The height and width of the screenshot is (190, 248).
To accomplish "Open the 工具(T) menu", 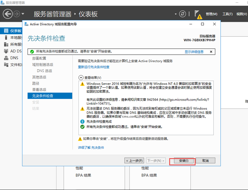I will [x=227, y=14].
